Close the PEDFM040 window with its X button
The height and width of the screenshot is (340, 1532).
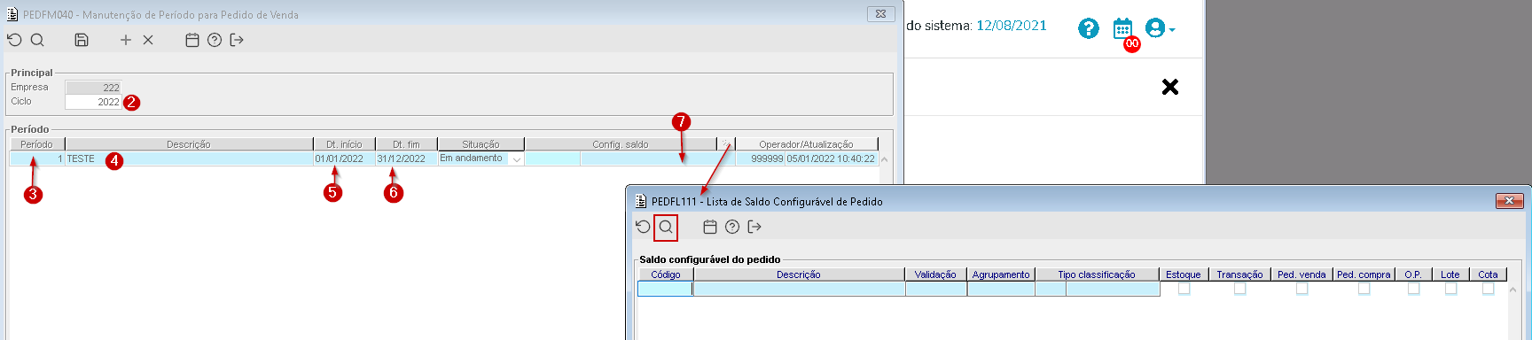880,13
